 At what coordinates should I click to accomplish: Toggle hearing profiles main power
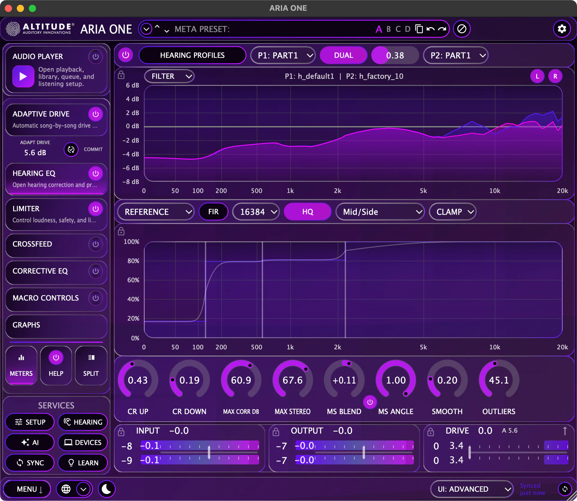[x=126, y=55]
